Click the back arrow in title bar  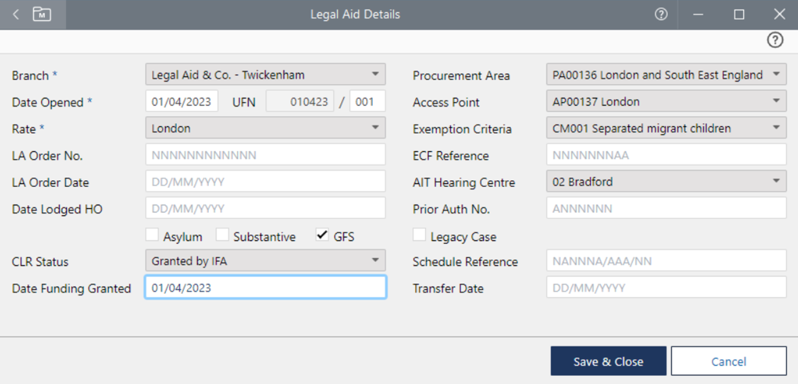pos(16,15)
